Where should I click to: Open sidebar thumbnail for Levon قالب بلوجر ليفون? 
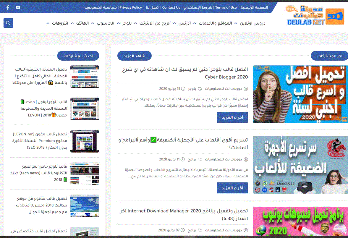(x=85, y=109)
